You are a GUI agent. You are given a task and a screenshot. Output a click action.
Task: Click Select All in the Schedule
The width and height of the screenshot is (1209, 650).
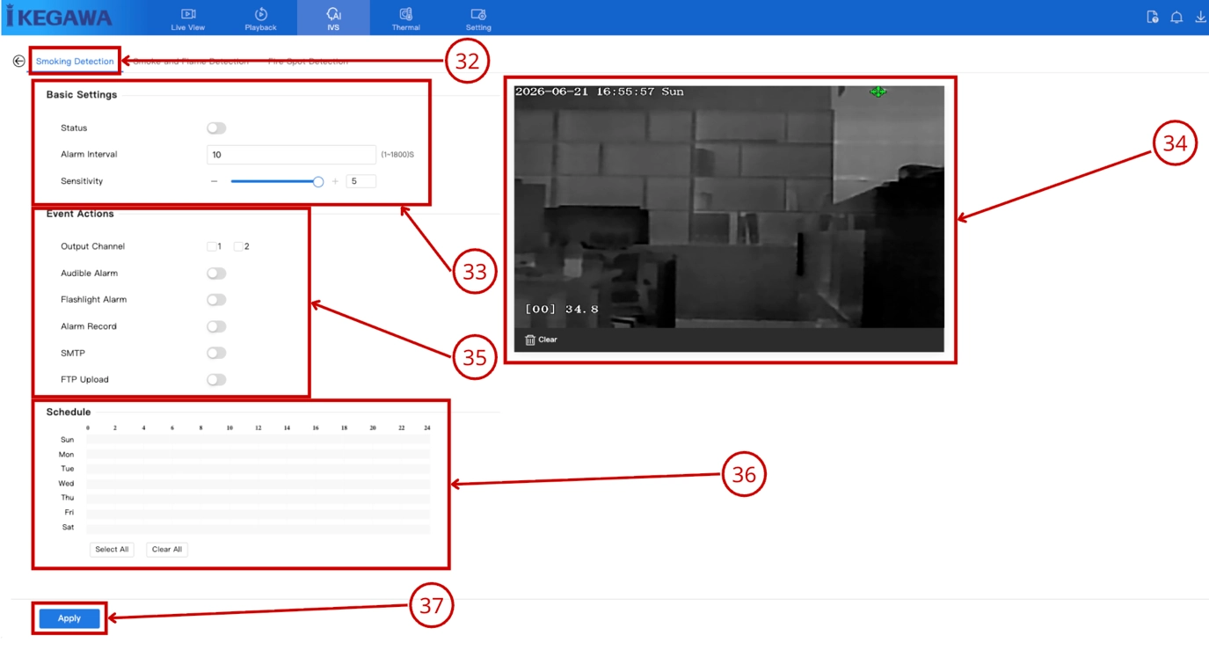112,550
